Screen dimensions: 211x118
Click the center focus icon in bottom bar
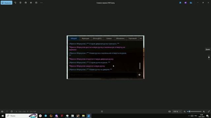[102, 111]
